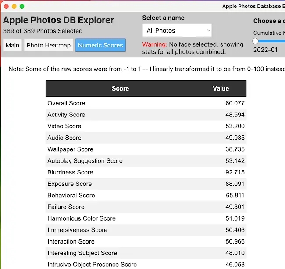Click the yellow minimize window button
Screen dimensions: 285x269
pyautogui.click(x=14, y=7)
